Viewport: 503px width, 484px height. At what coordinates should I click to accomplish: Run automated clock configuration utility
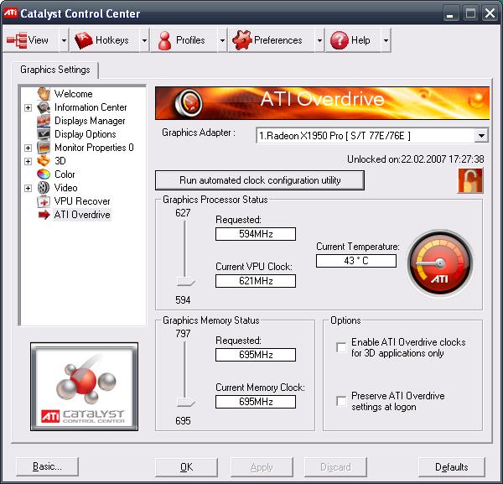coord(260,180)
